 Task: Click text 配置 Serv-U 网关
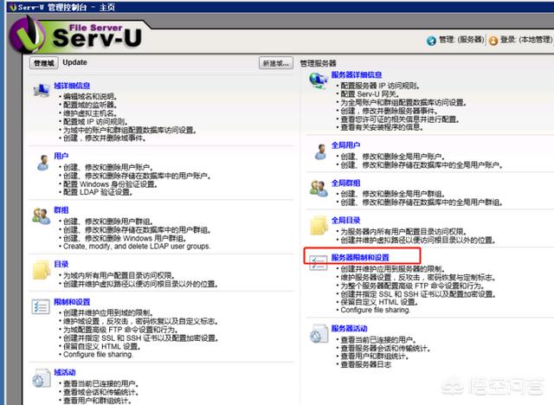click(x=370, y=94)
